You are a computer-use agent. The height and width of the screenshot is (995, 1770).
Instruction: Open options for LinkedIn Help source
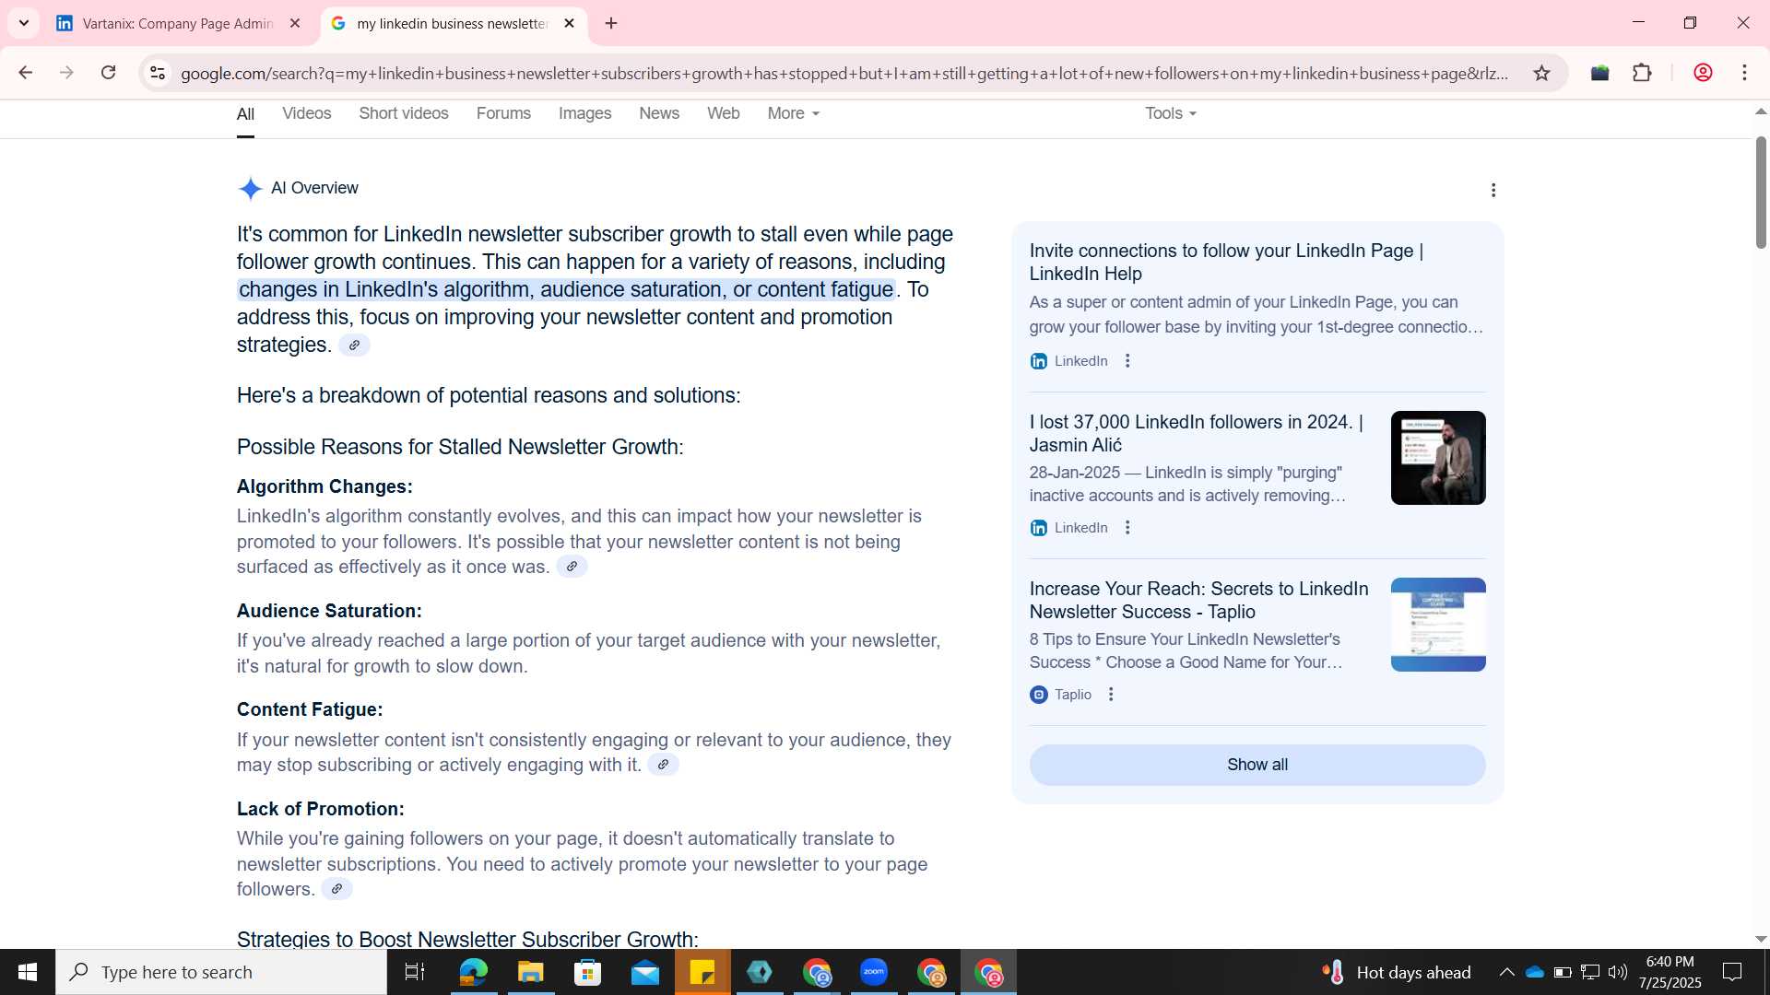point(1127,361)
